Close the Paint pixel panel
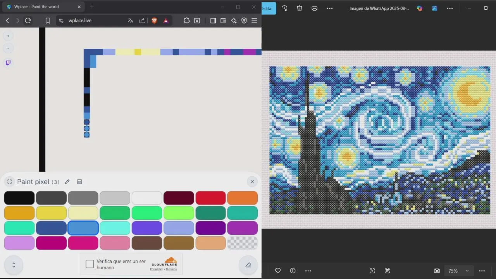 [252, 181]
